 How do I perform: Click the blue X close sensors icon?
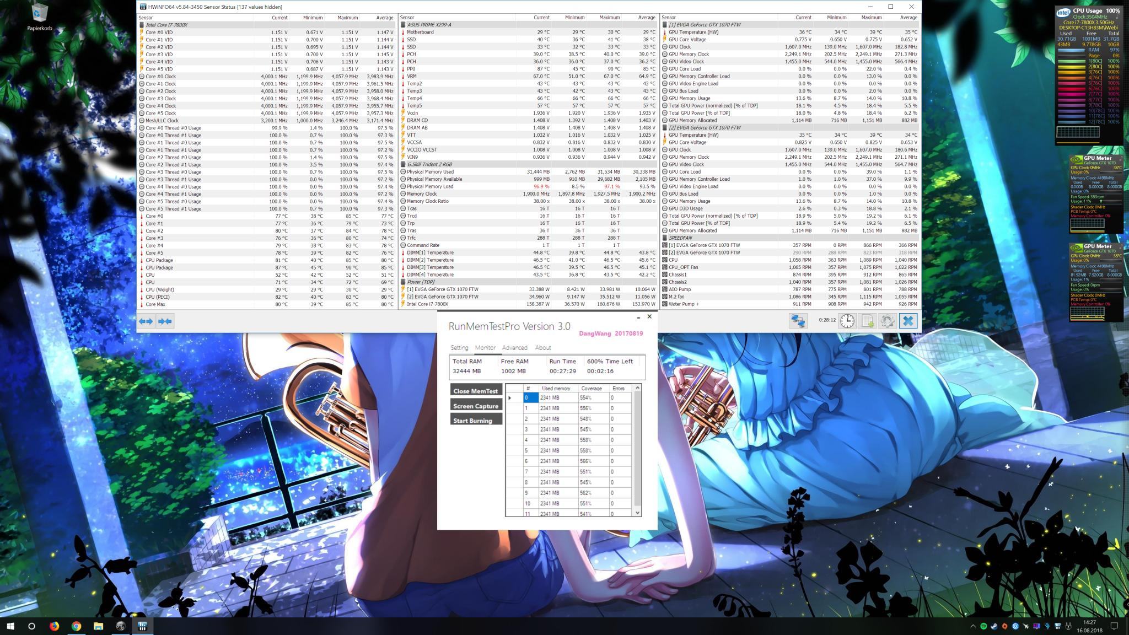point(908,321)
